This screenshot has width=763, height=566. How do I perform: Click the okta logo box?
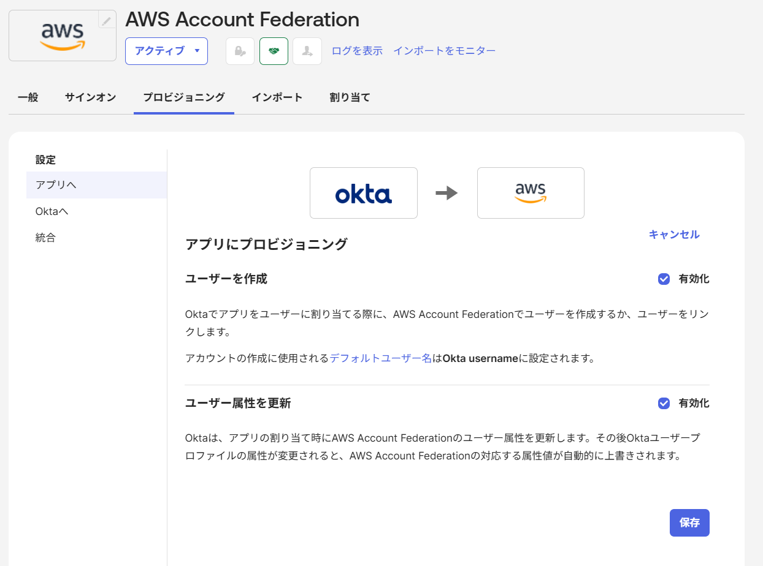(363, 193)
